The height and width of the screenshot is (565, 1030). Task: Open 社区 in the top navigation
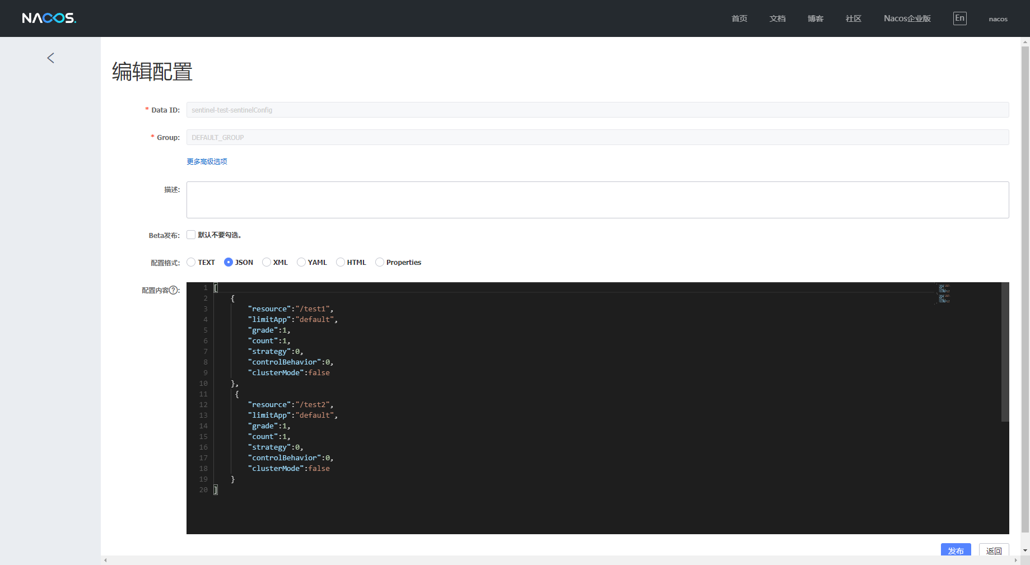(x=854, y=18)
